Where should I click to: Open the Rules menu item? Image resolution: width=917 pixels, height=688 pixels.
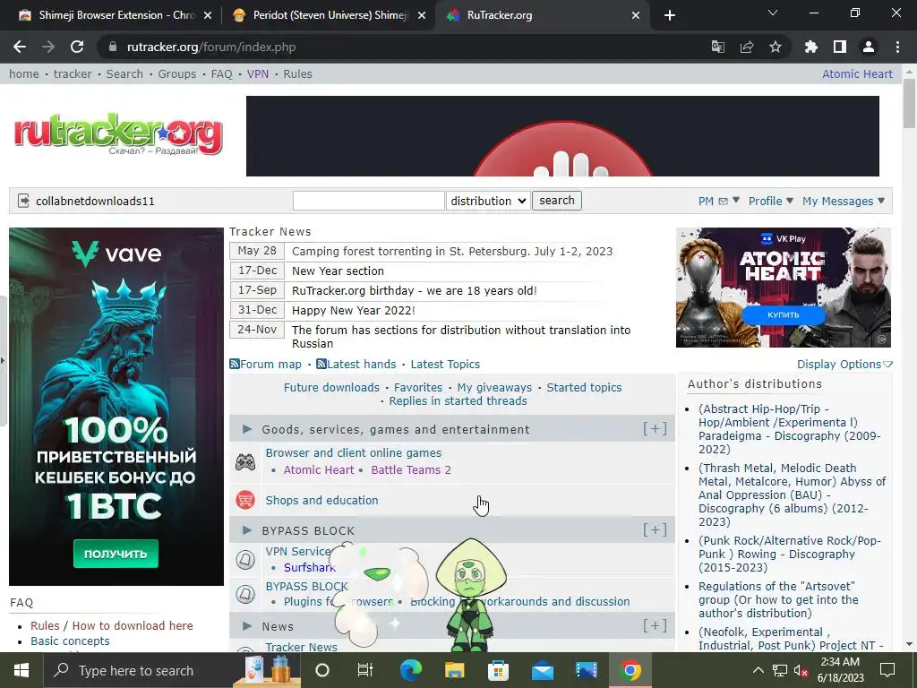click(x=297, y=73)
